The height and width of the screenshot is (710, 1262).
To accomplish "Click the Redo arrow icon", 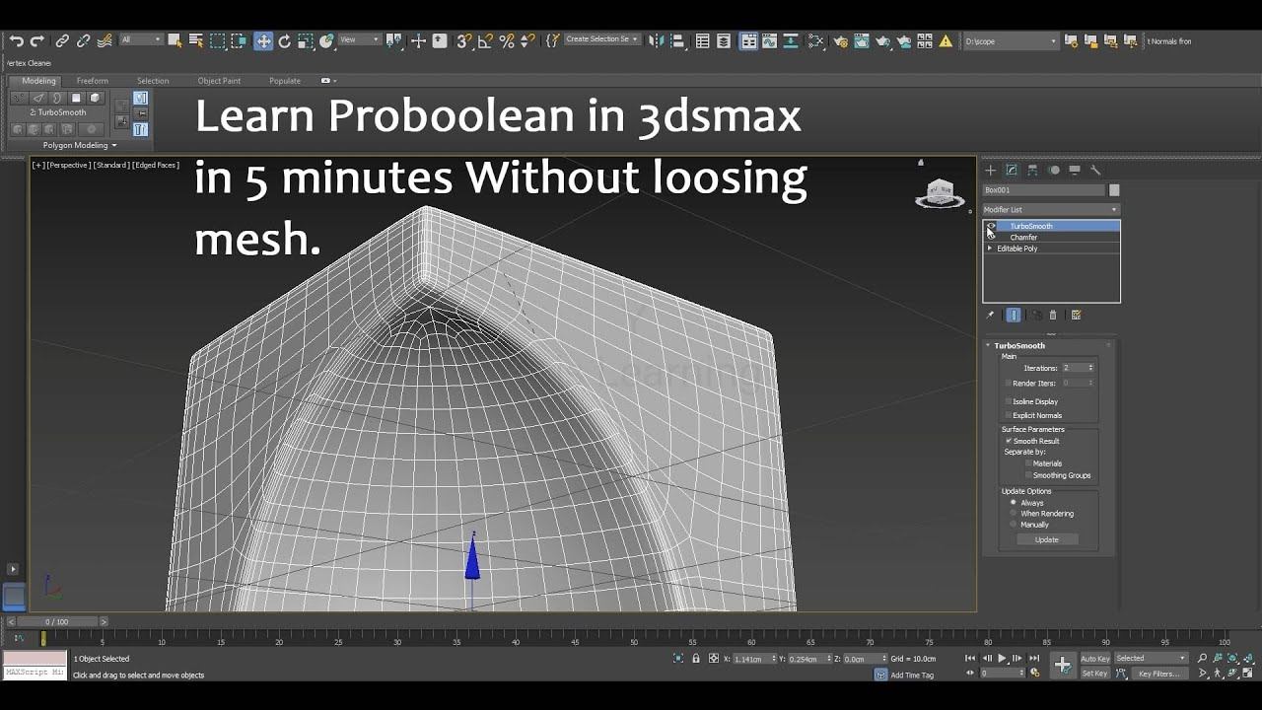I will pyautogui.click(x=37, y=40).
